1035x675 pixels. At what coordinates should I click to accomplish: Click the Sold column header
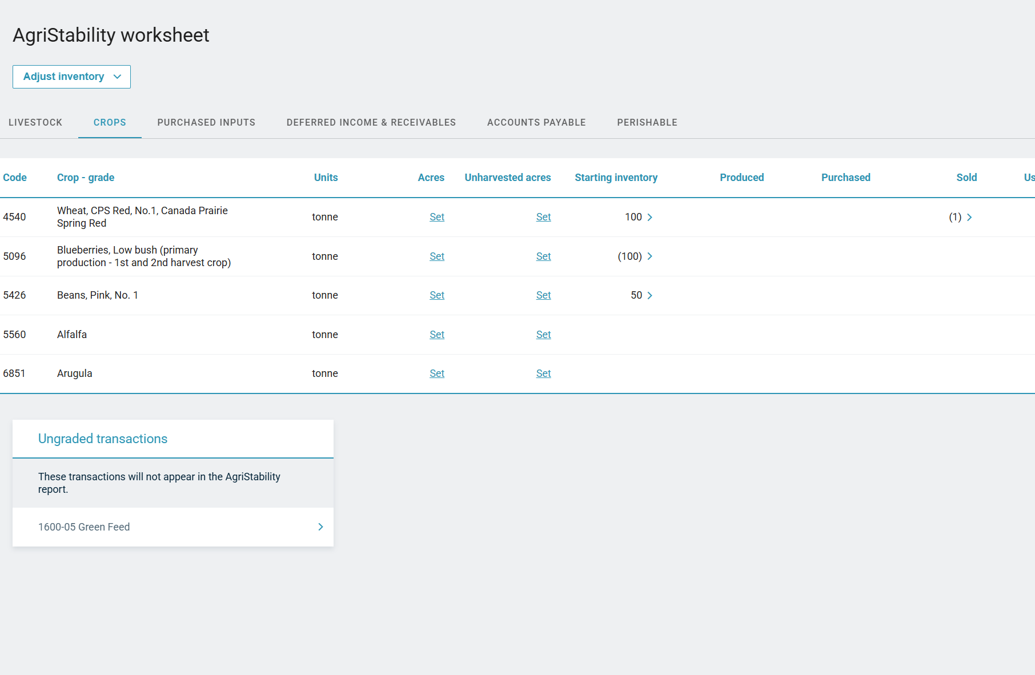click(x=966, y=178)
